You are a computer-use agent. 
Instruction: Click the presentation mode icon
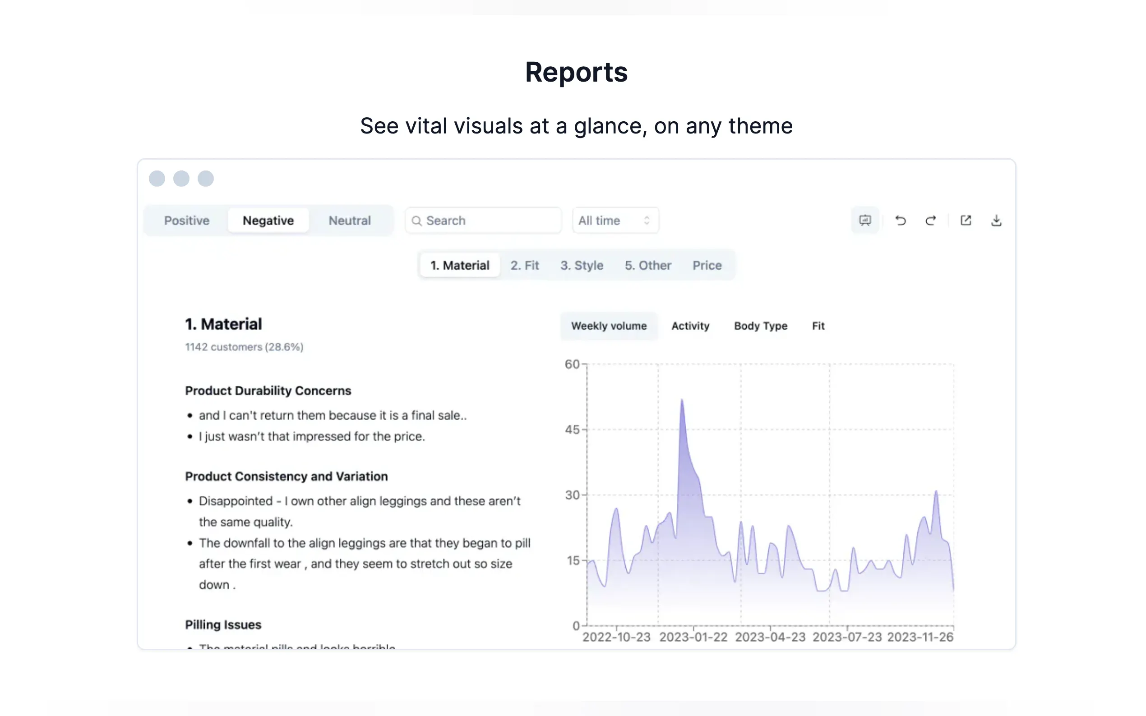click(x=864, y=220)
